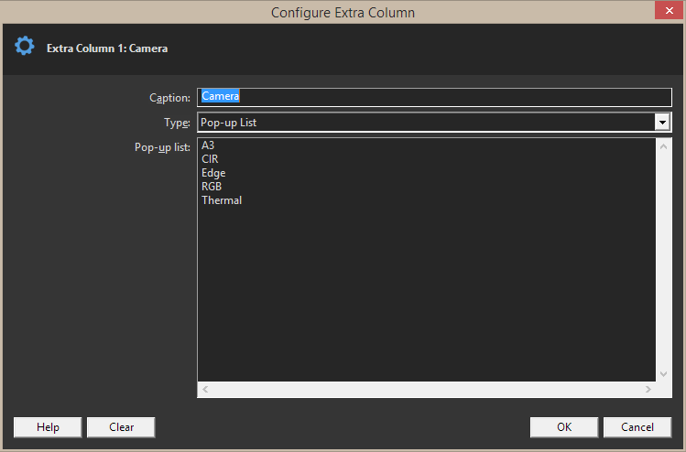Click the gear icon in the header
This screenshot has width=686, height=452.
tap(25, 46)
